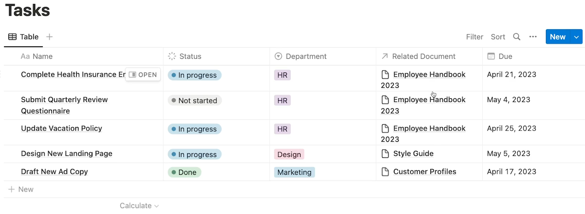Screen dimensions: 585x214
Task: Add a new row at table bottom
Action: click(21, 189)
